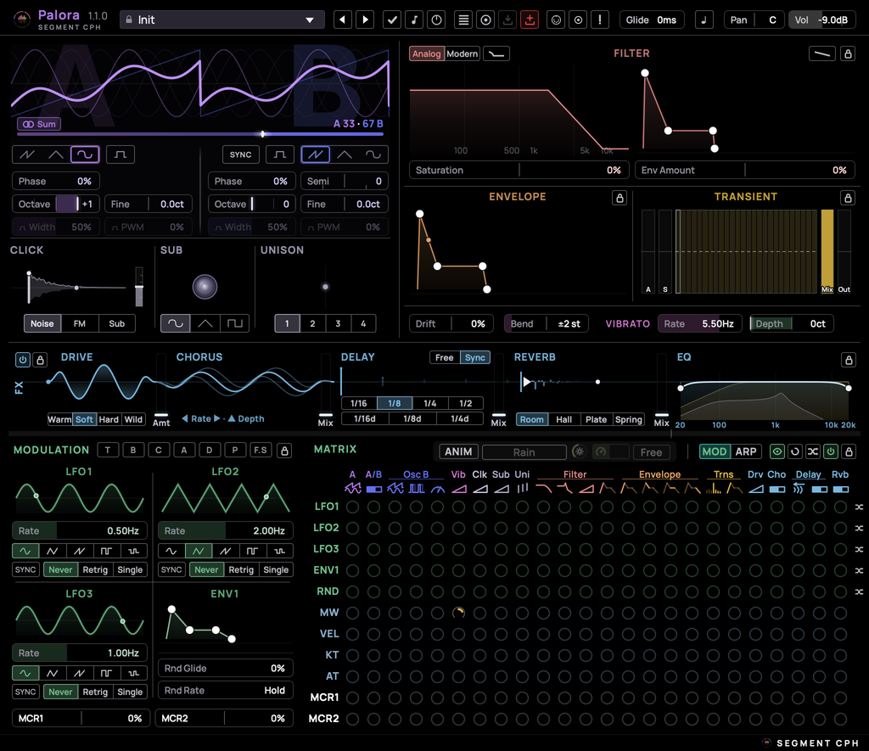Set delay time to 1/4
Image resolution: width=869 pixels, height=751 pixels.
pos(430,403)
